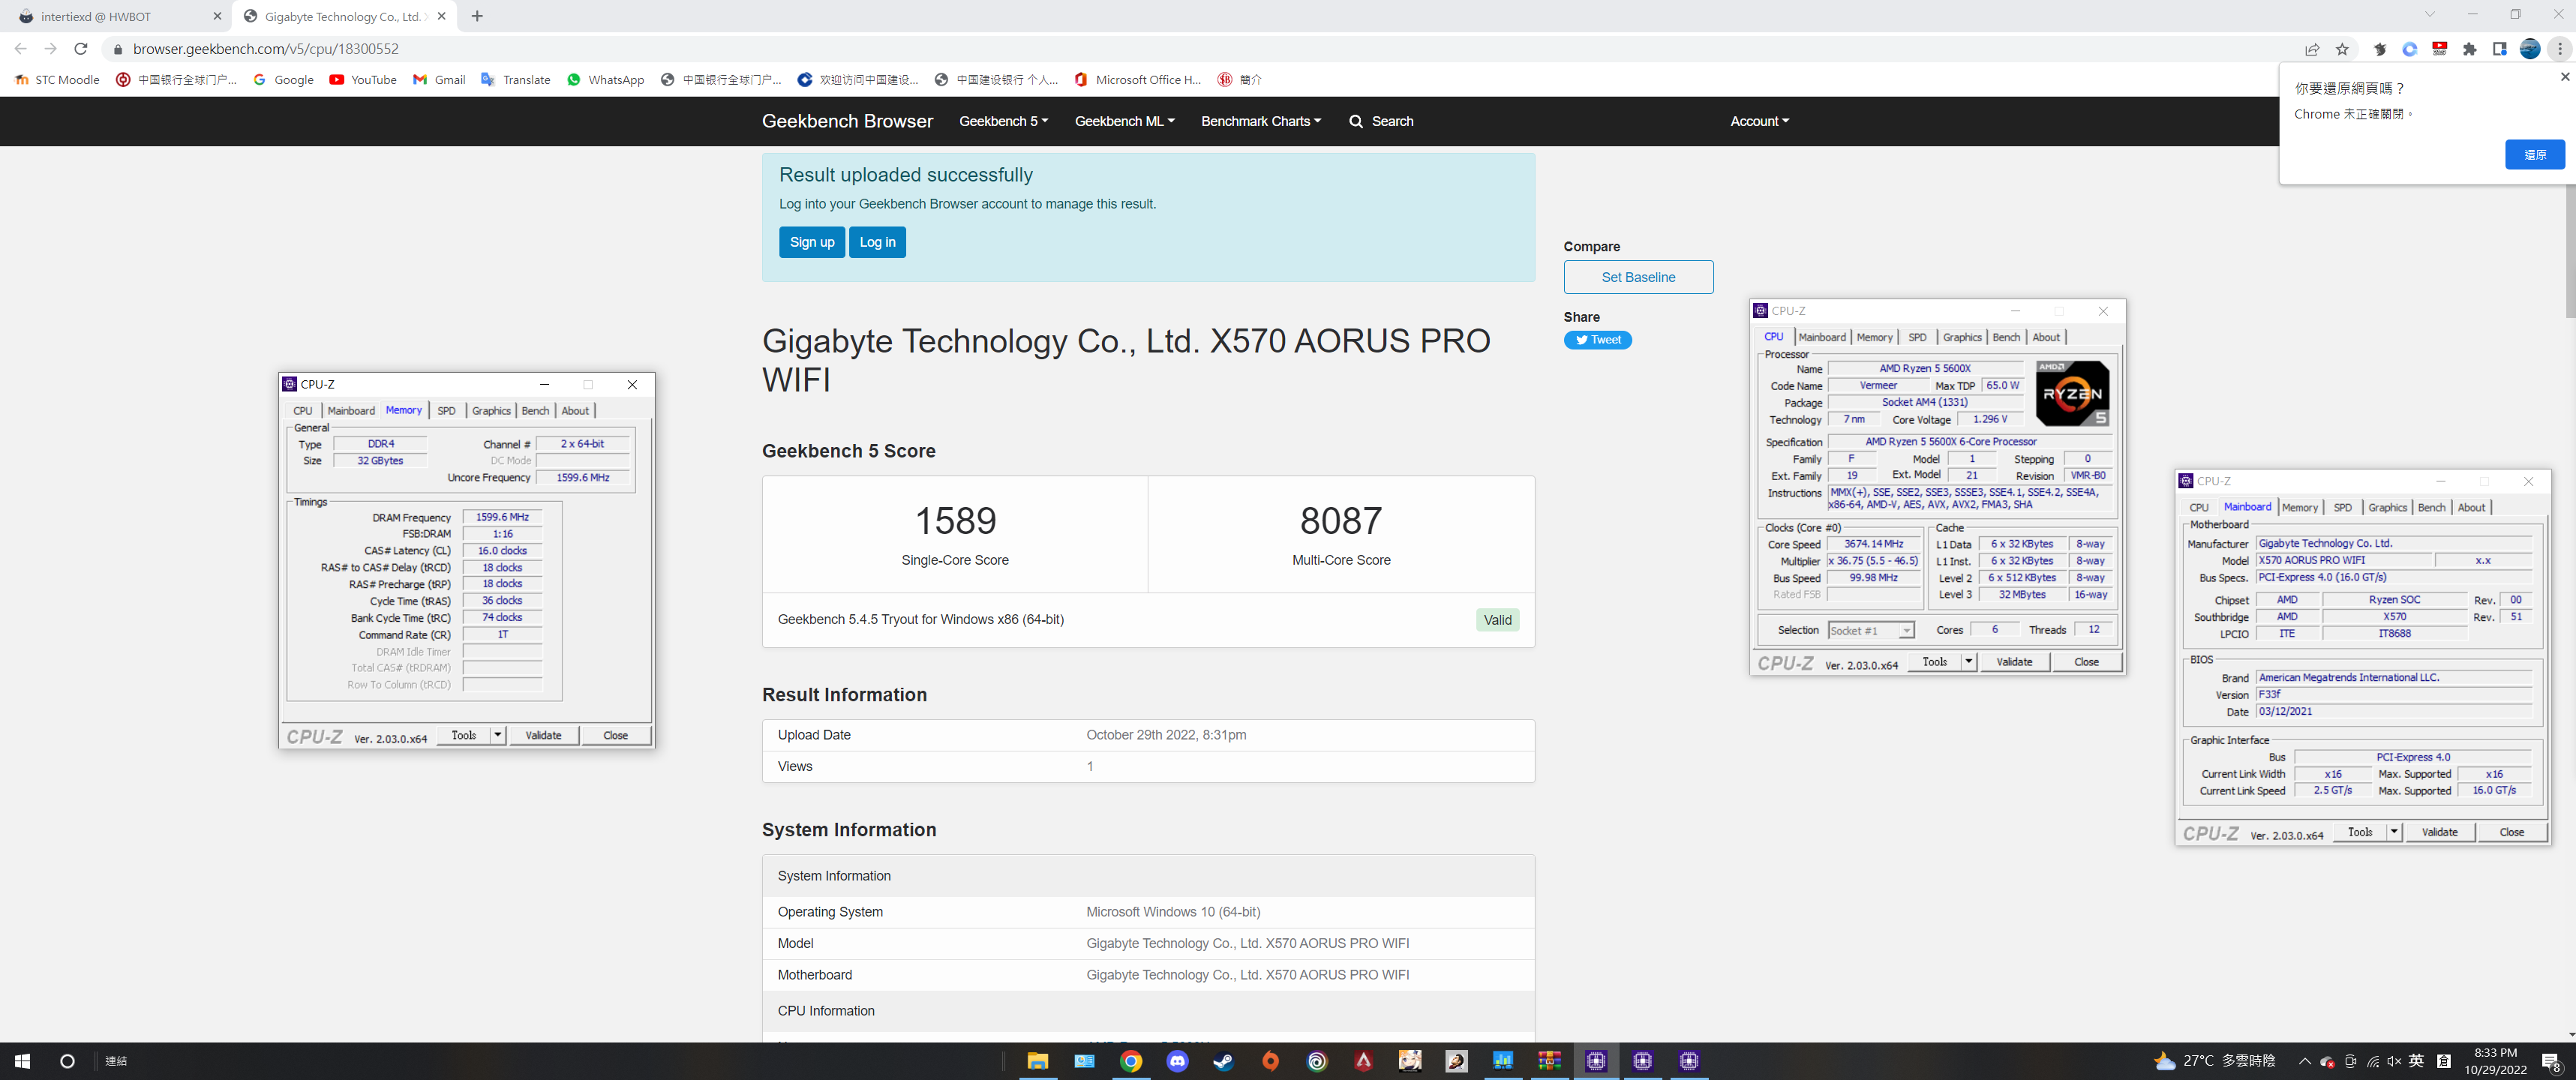
Task: Dismiss the Chrome restore pages popup
Action: pos(2564,77)
